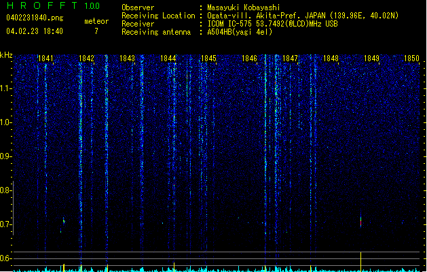Click the 1843 time axis label
The height and width of the screenshot is (272, 427).
[127, 58]
